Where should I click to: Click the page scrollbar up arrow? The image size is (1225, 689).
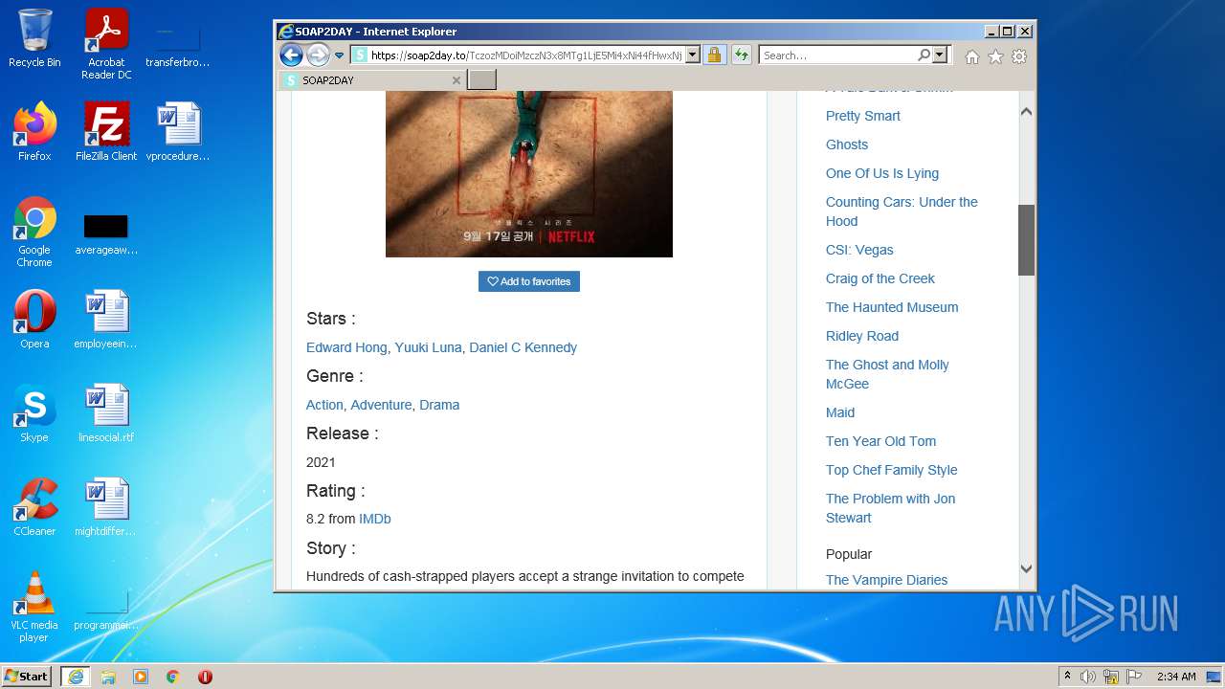(1026, 112)
